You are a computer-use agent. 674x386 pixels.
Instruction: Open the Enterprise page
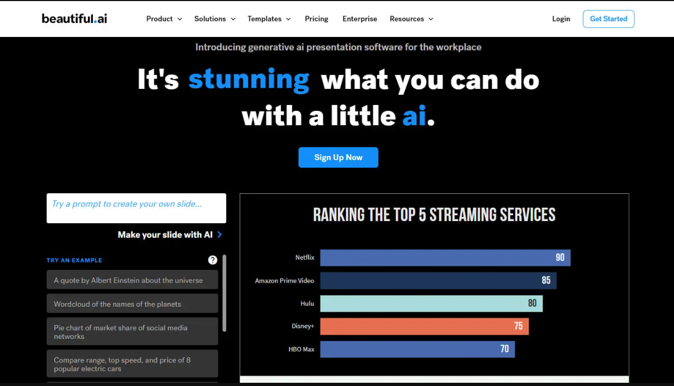[x=360, y=19]
